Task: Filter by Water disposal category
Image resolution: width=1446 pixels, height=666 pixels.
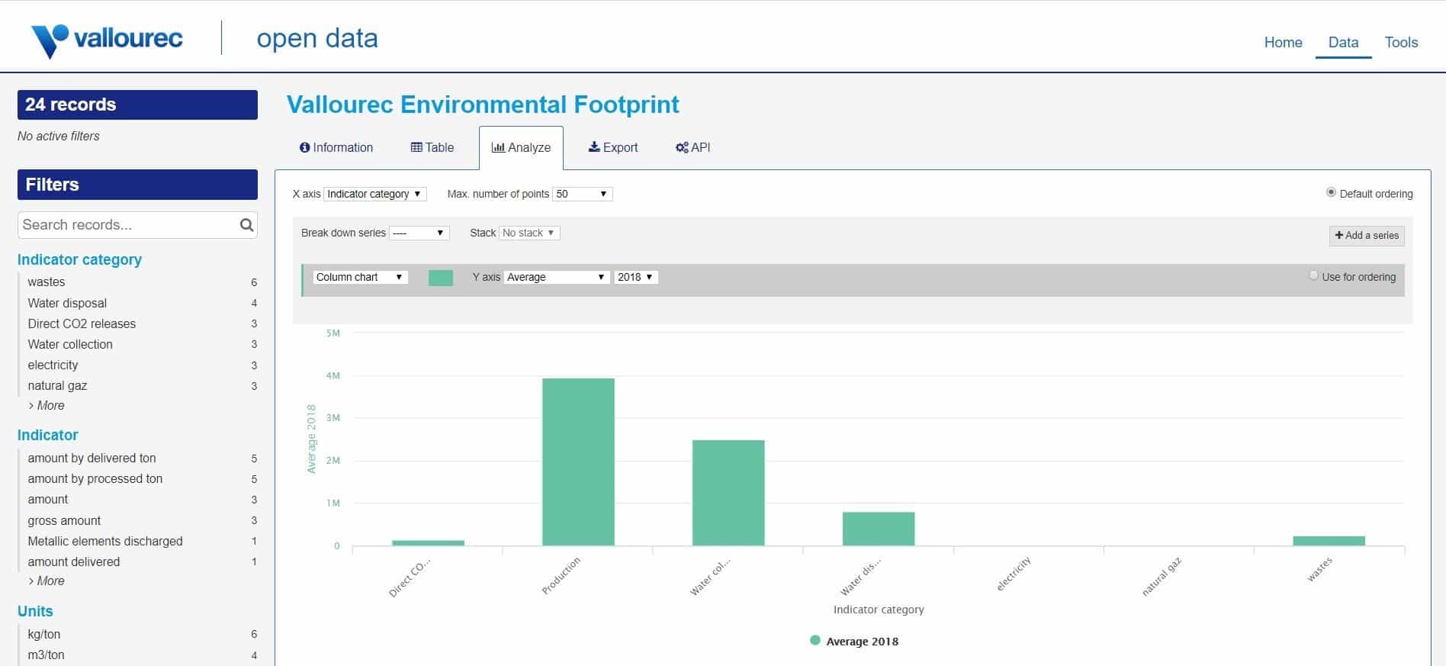Action: click(x=67, y=303)
